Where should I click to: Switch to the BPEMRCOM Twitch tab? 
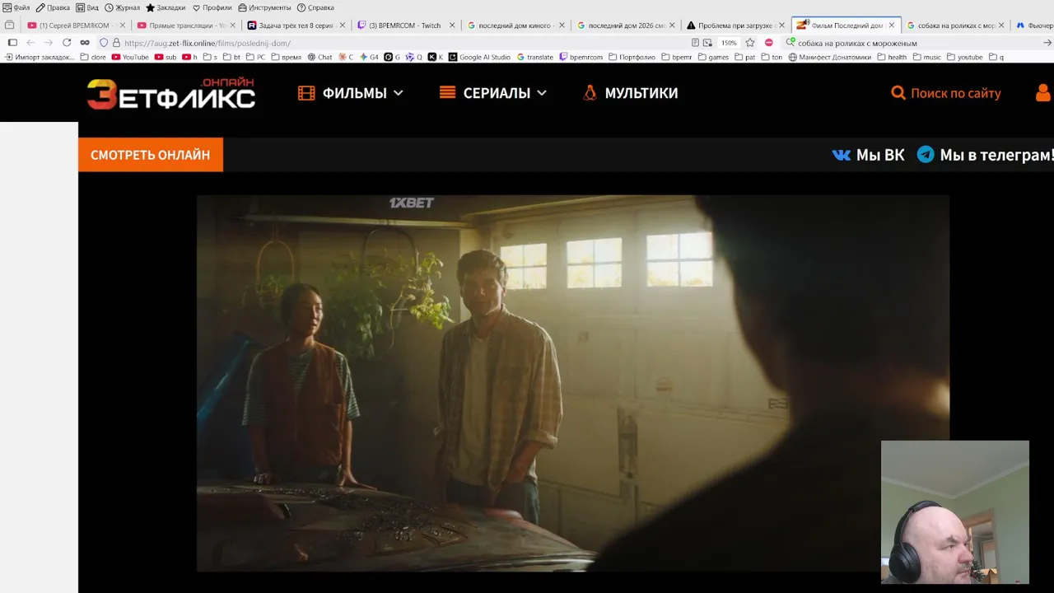pos(406,26)
